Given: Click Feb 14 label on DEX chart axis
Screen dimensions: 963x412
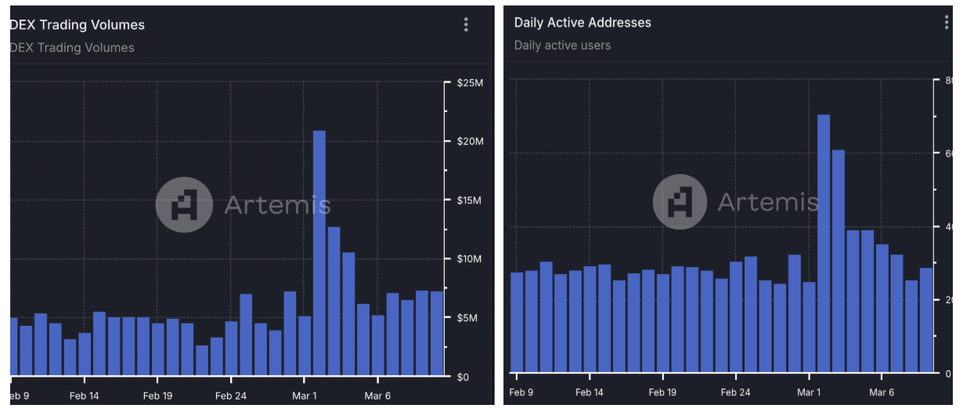Looking at the screenshot, I should (x=84, y=396).
